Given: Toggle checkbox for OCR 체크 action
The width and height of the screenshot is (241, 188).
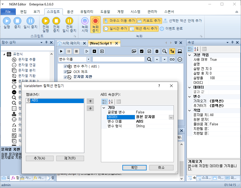Looking at the screenshot, I should pyautogui.click(x=65, y=72).
